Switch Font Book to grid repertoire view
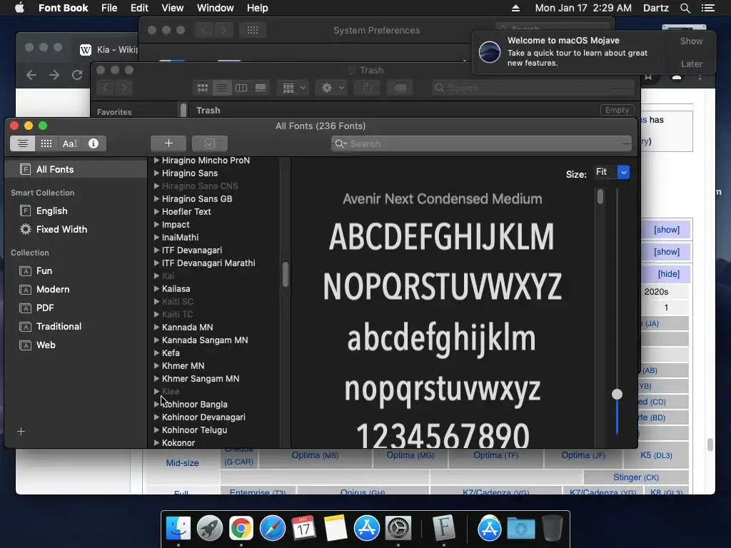Screen dimensions: 731x548 coord(46,143)
